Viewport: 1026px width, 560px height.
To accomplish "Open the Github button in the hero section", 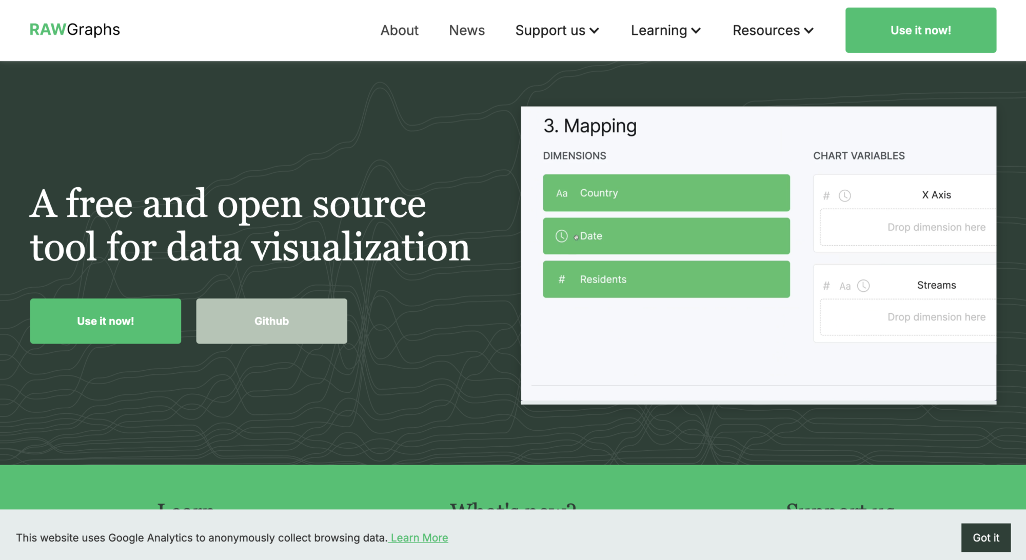I will (x=271, y=321).
